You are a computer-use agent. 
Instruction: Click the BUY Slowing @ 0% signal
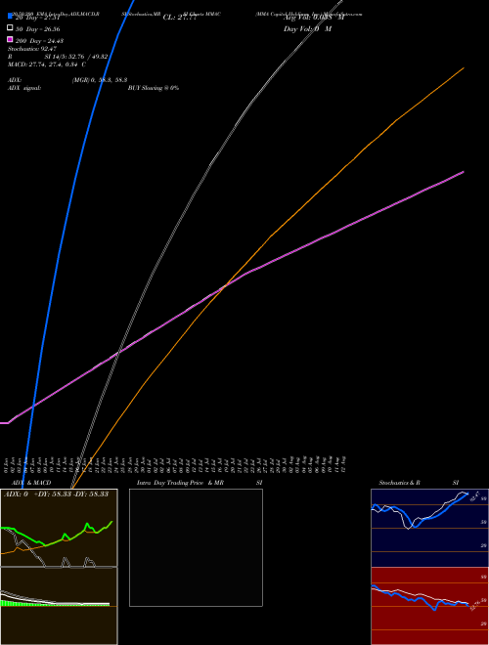[154, 88]
